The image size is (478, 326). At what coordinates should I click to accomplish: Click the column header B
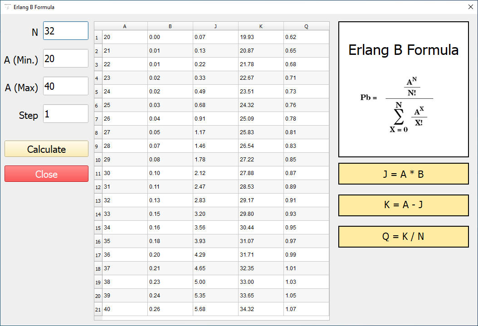(170, 26)
